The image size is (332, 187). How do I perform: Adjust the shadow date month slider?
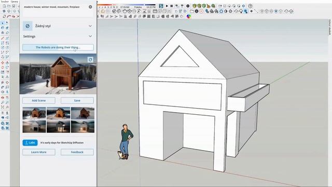108,5
